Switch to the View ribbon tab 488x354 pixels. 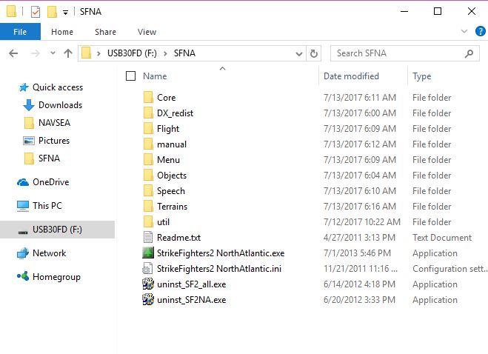click(x=147, y=32)
